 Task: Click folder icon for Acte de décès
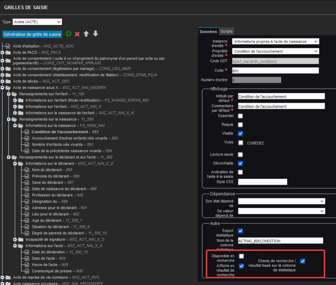[x=8, y=81]
